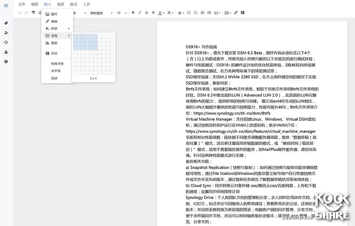Choose 评论 from the insert menu
The height and width of the screenshot is (226, 355).
57,53
